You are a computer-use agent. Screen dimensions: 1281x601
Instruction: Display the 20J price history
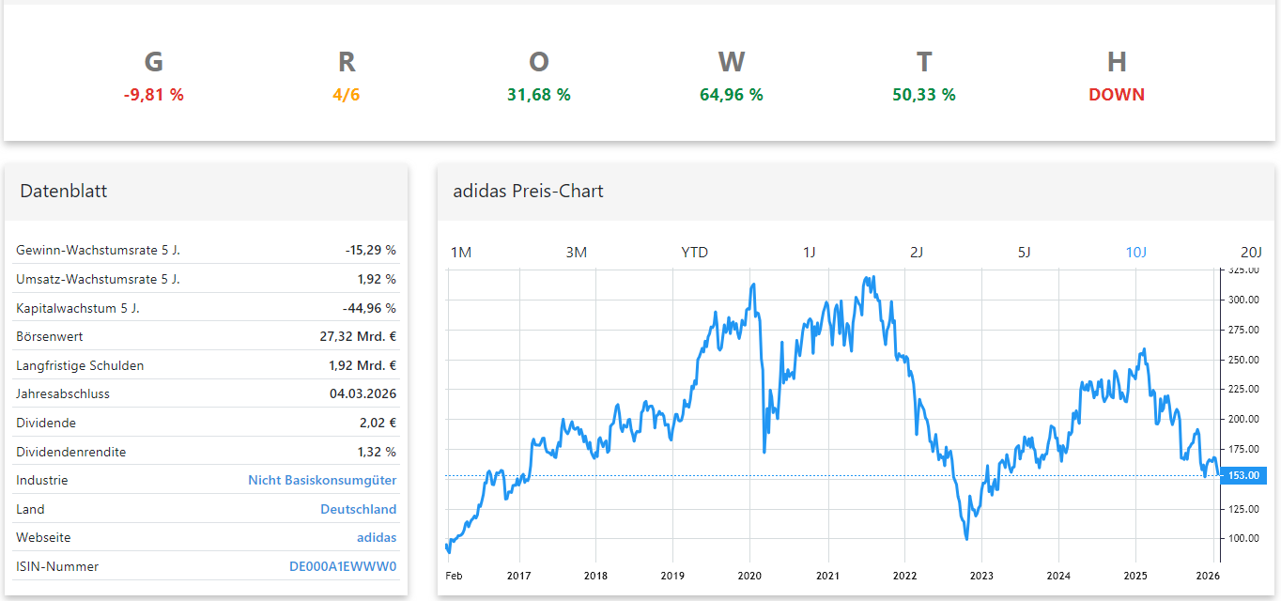[1251, 252]
